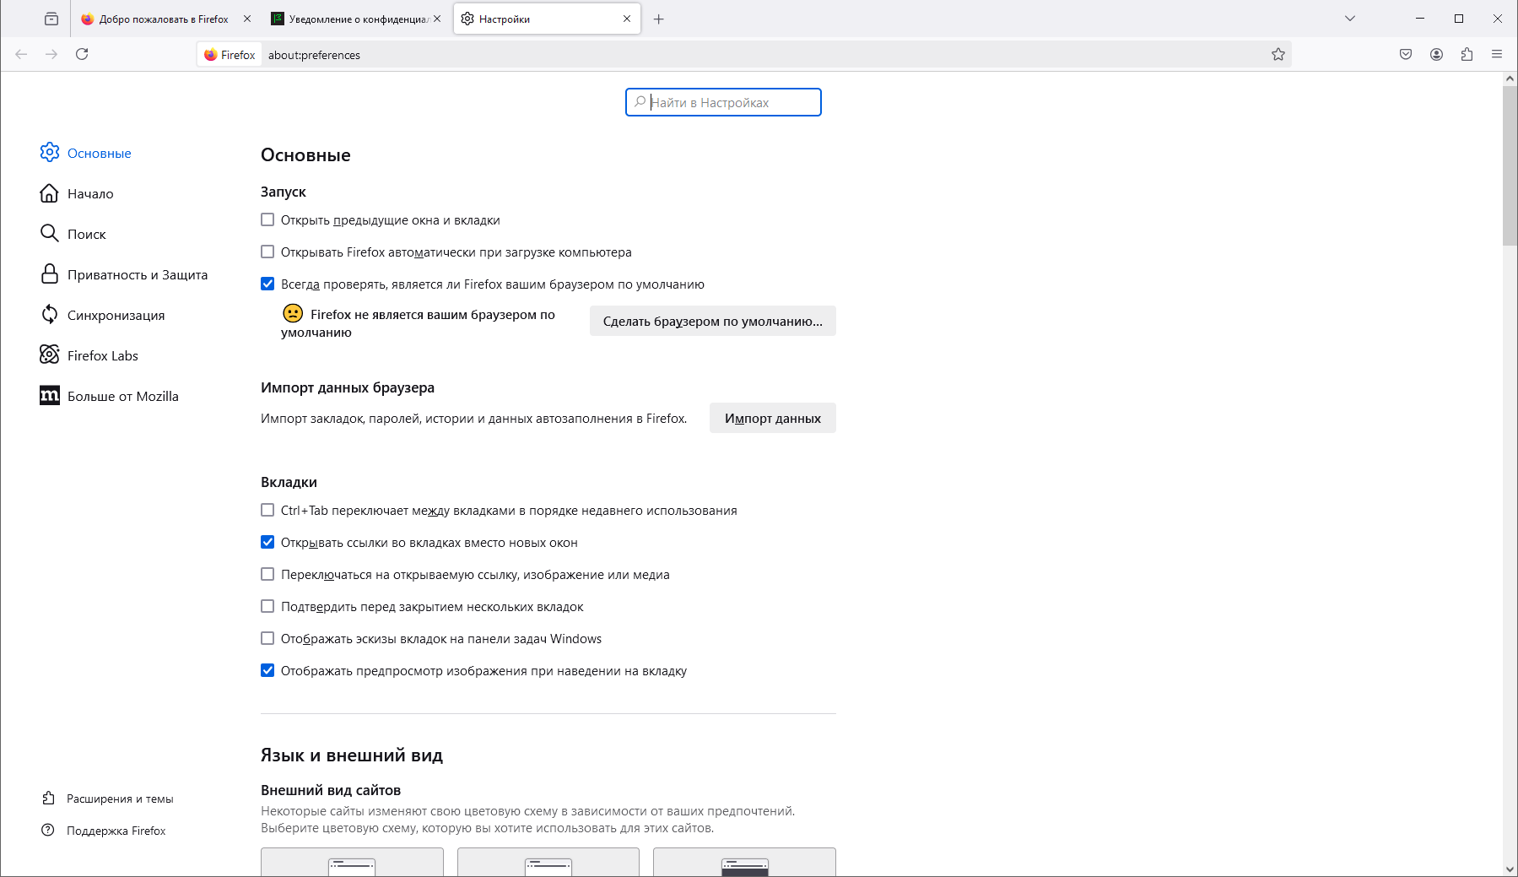Click the scrollbar up arrow

pyautogui.click(x=1510, y=78)
